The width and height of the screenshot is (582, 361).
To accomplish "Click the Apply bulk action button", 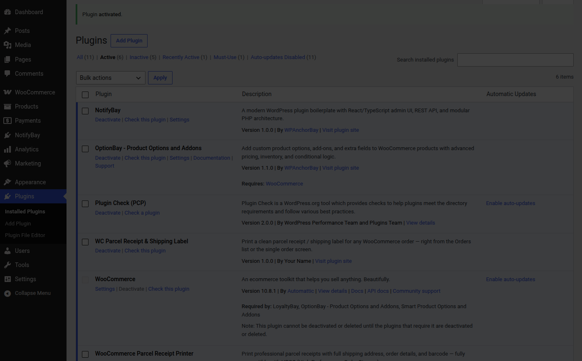I will coord(160,78).
